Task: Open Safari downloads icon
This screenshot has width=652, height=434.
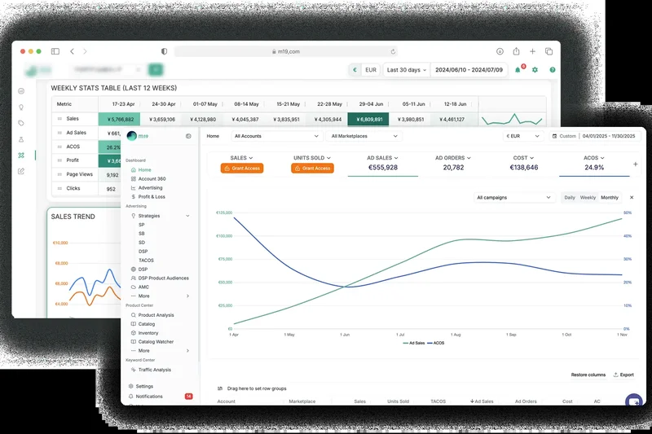Action: pos(500,51)
